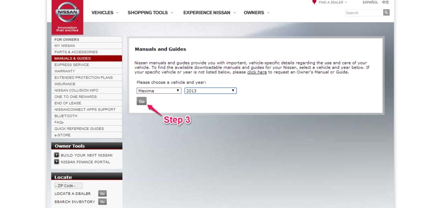This screenshot has height=208, width=443.
Task: Expand the Find a Dealer dropdown
Action: coord(333,2)
